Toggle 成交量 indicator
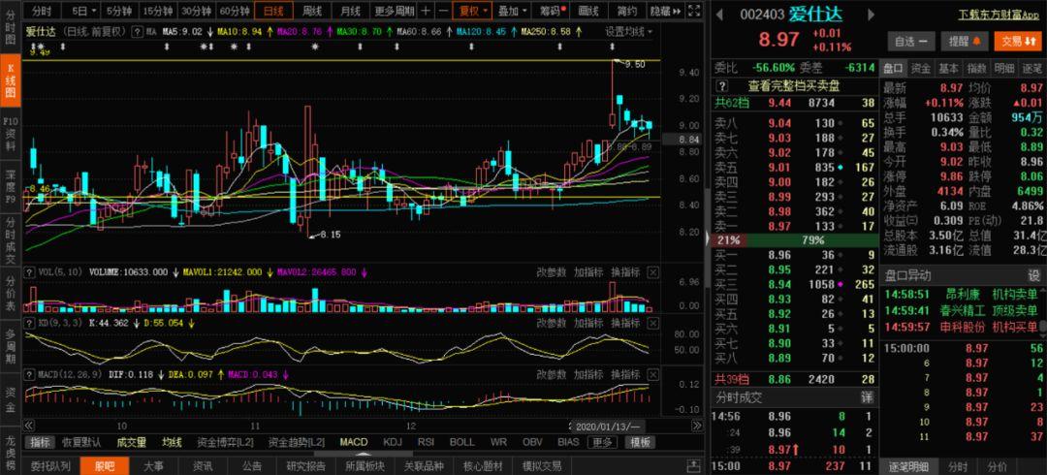The image size is (1047, 475). 132,442
